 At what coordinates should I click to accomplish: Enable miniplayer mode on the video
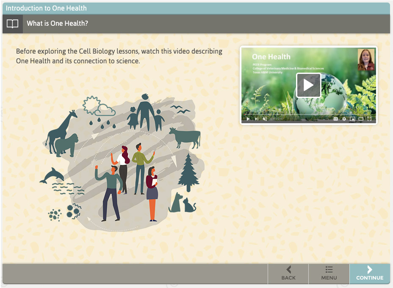pyautogui.click(x=352, y=119)
